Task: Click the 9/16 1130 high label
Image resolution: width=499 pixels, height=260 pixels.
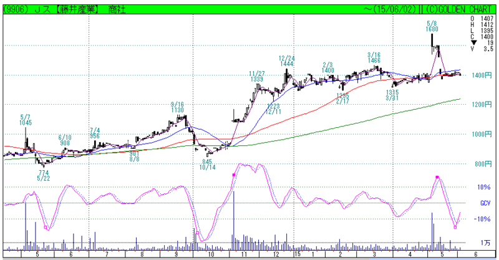Action: (x=177, y=107)
